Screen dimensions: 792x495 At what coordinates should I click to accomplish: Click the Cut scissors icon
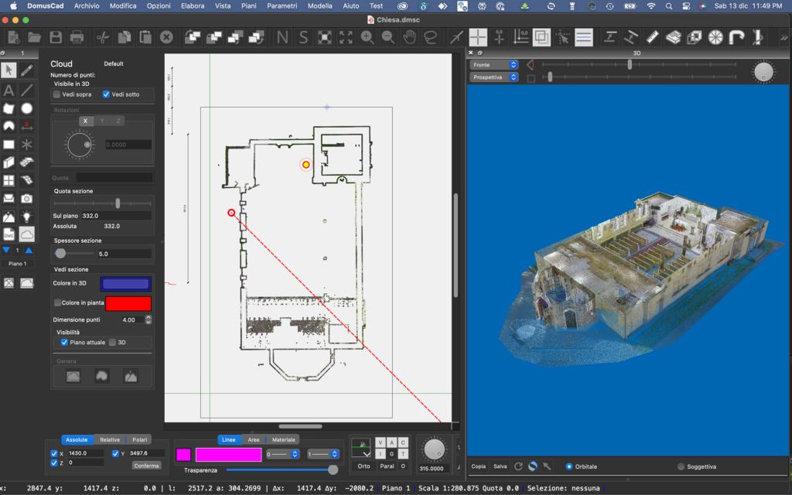102,37
